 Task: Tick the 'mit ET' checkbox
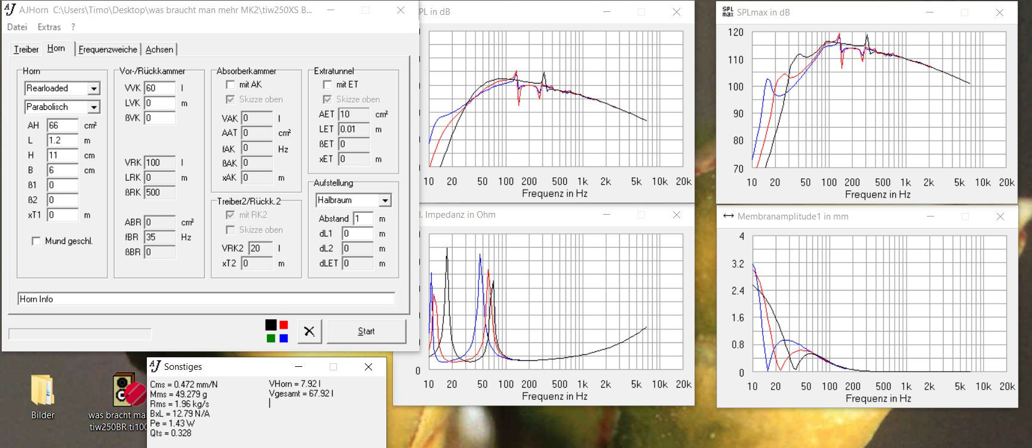(327, 85)
